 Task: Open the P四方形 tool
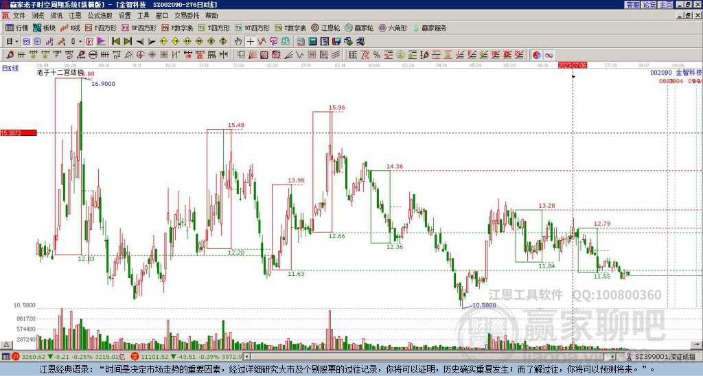[x=101, y=27]
